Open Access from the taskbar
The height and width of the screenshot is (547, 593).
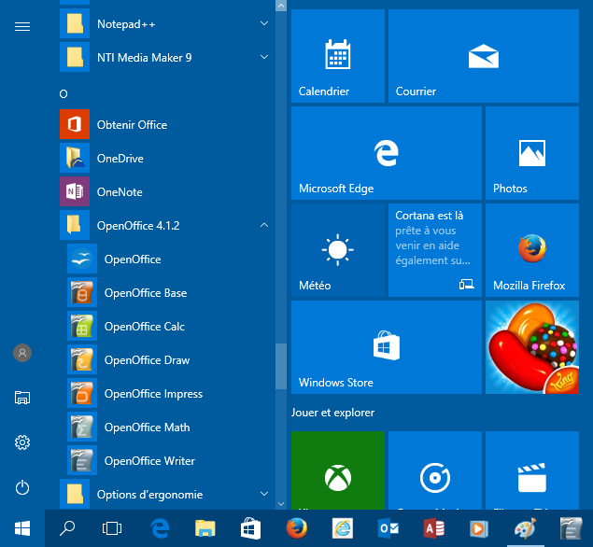(x=434, y=528)
